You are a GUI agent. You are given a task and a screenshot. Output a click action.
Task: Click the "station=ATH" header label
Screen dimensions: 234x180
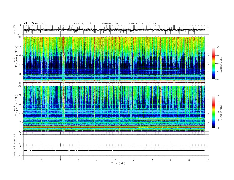[x=110, y=24]
